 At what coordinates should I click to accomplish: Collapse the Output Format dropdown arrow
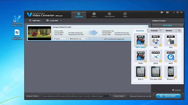coord(181,25)
